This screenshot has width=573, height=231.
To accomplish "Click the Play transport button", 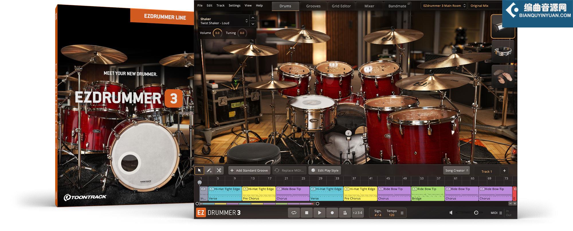I will click(319, 213).
